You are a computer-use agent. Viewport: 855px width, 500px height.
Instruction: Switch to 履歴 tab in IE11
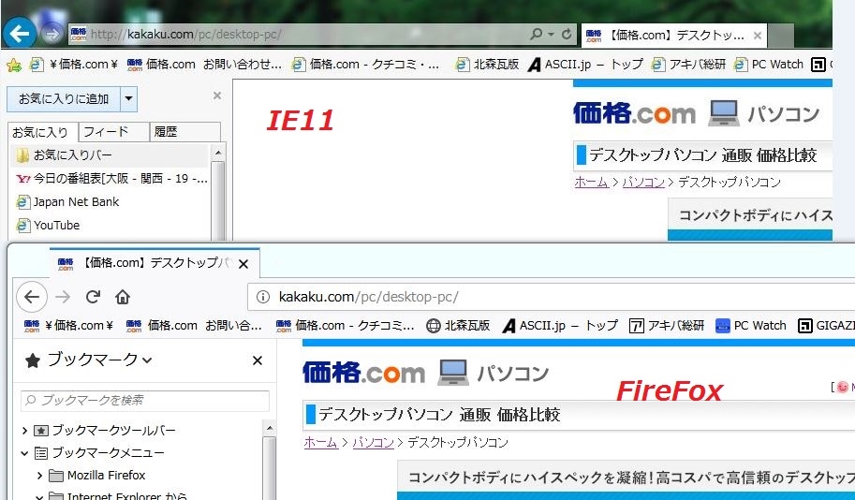tap(184, 132)
